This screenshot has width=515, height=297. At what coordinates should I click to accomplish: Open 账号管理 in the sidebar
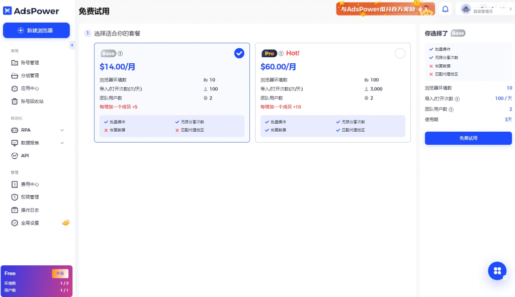tap(30, 63)
